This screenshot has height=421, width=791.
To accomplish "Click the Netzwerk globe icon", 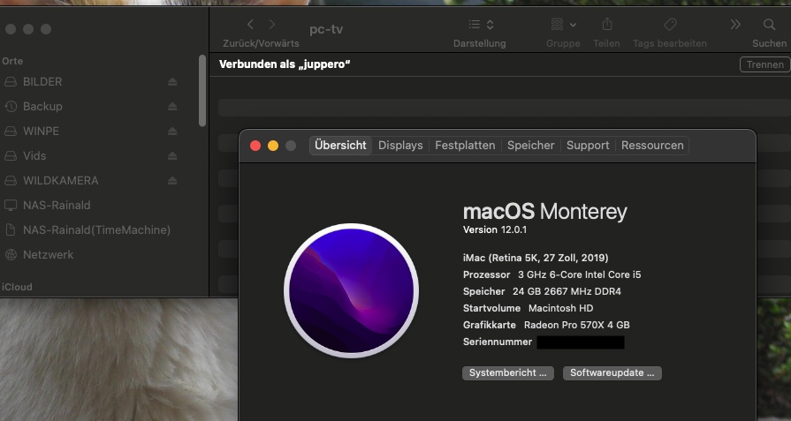I will (11, 254).
